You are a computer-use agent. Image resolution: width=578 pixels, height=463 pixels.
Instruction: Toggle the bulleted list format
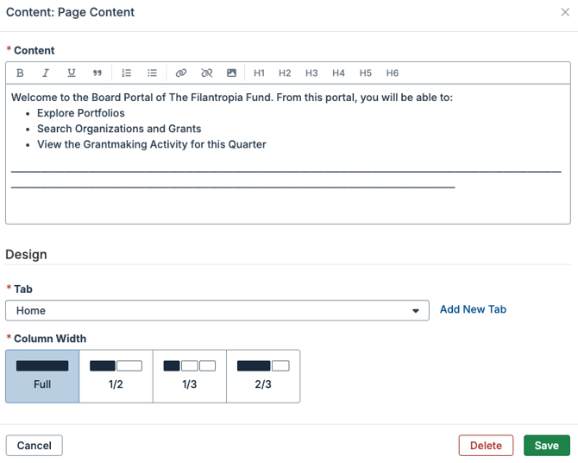[152, 73]
